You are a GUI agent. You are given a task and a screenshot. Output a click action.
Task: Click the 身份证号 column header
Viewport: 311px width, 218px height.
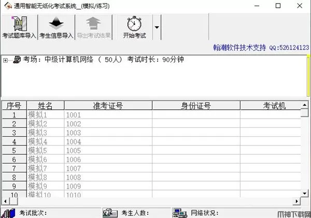point(196,106)
